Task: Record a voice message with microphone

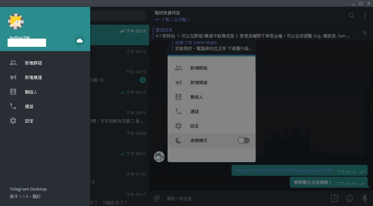Action: (x=364, y=198)
